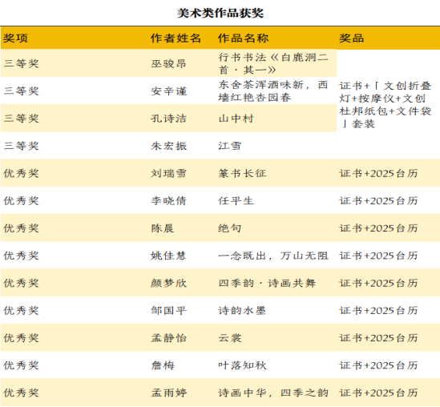Screen dimensions: 440x407
Task: Click the merged prize cell 文创折叠灯套装
Action: pyautogui.click(x=386, y=105)
